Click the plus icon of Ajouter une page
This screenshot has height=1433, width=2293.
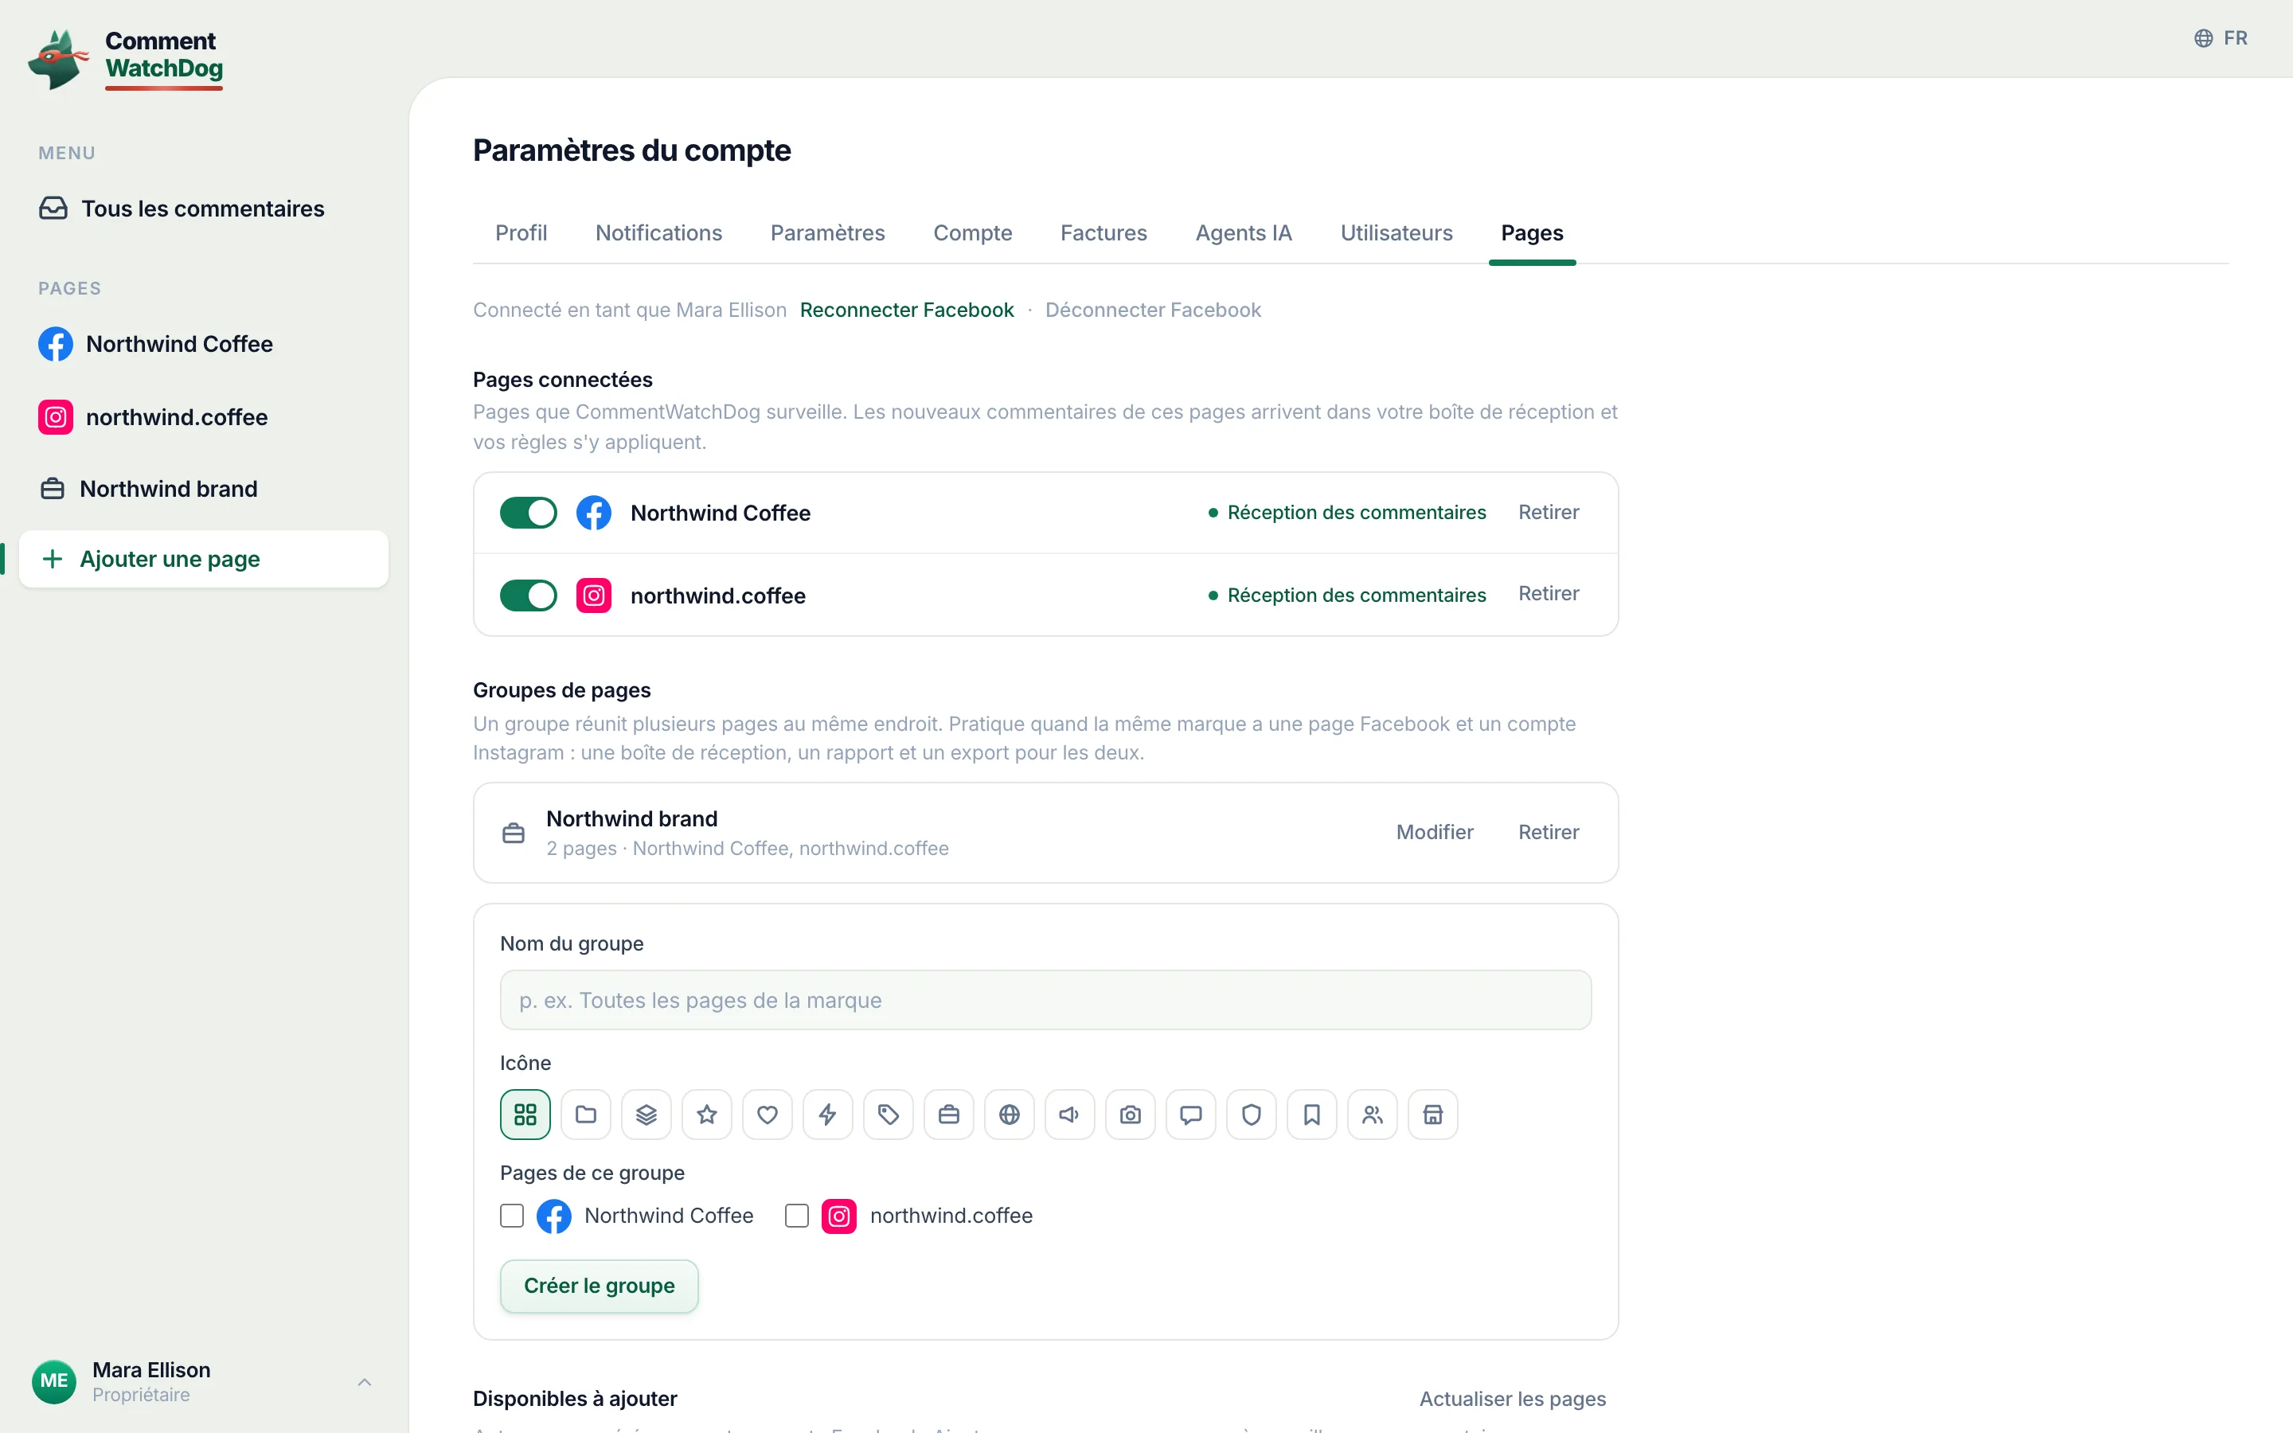pyautogui.click(x=53, y=559)
